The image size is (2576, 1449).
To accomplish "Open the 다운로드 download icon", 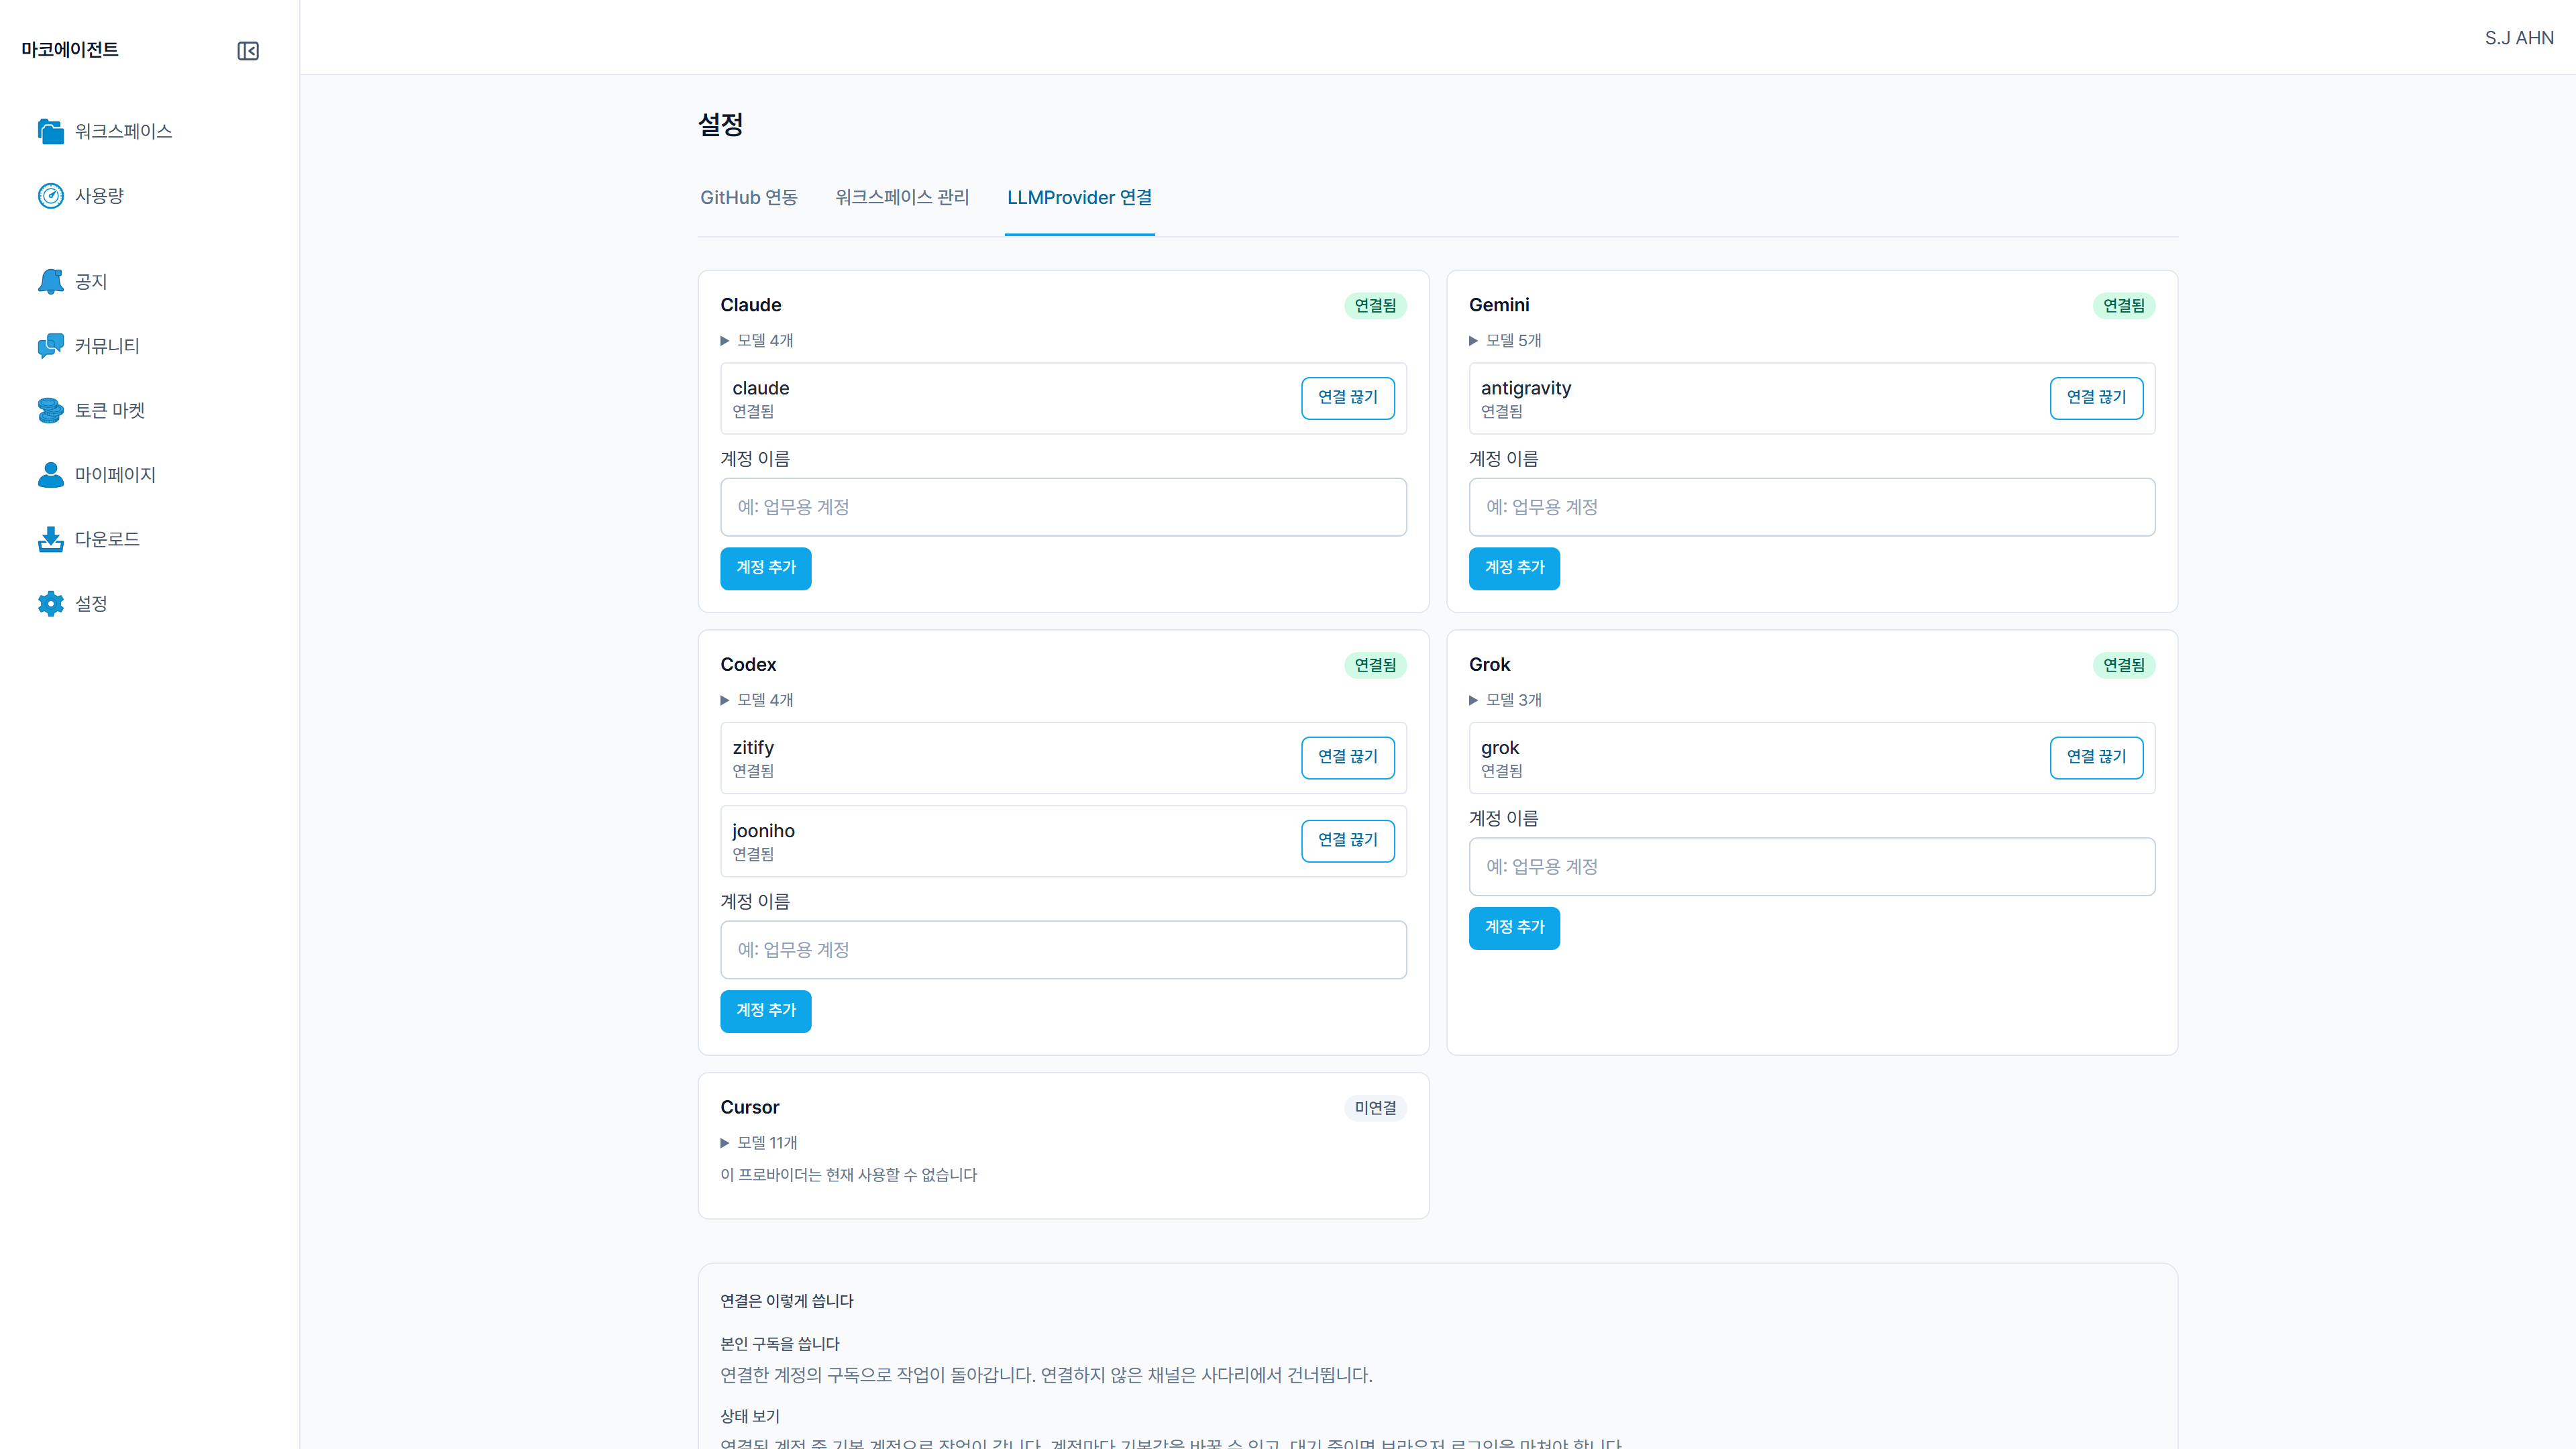I will click(51, 539).
